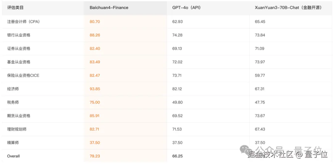This screenshot has height=164, width=333.
Task: Select the GPT-4o Overall score 66.25
Action: point(178,156)
